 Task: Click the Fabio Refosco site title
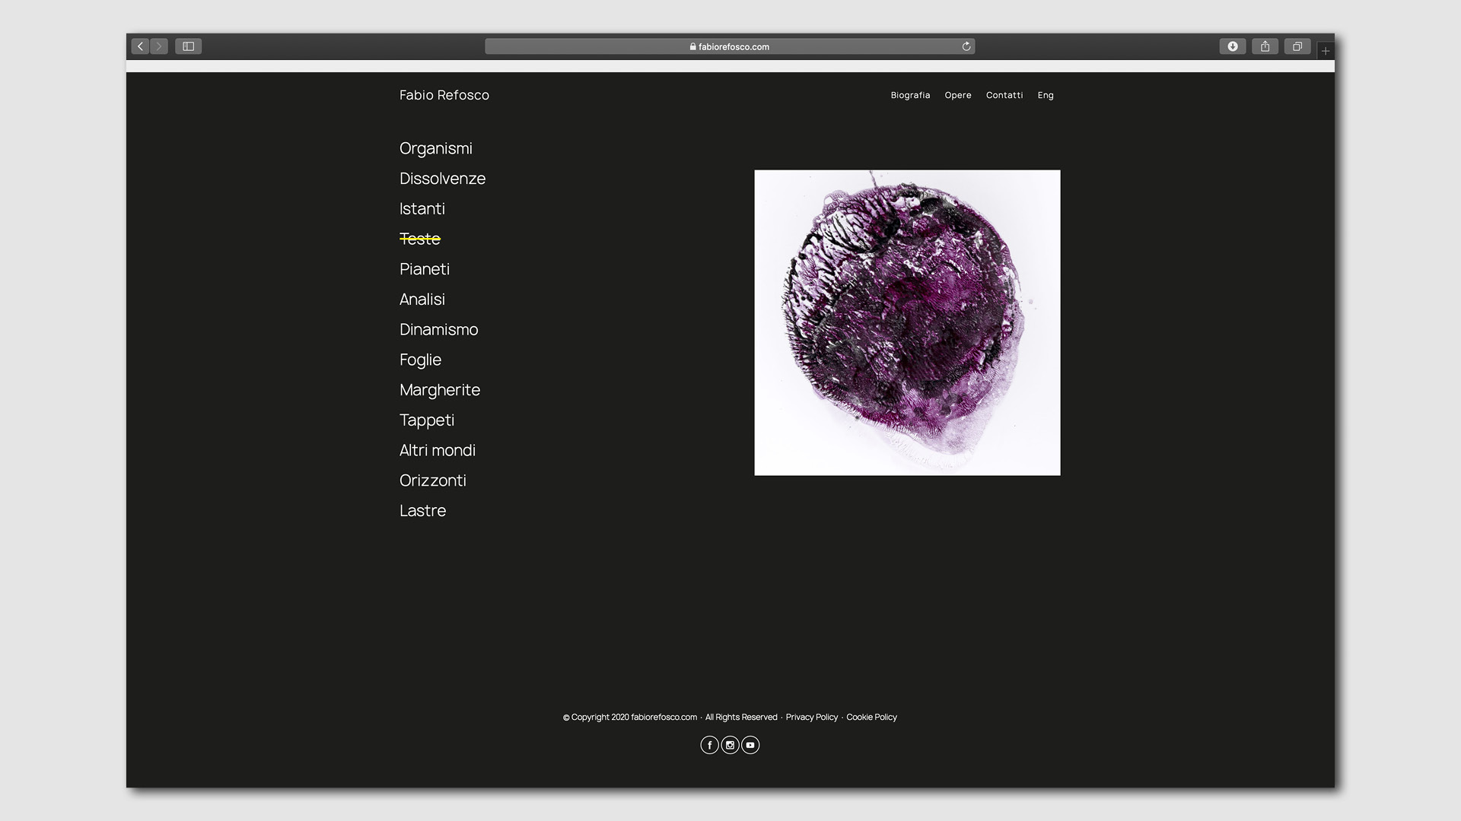click(x=444, y=95)
